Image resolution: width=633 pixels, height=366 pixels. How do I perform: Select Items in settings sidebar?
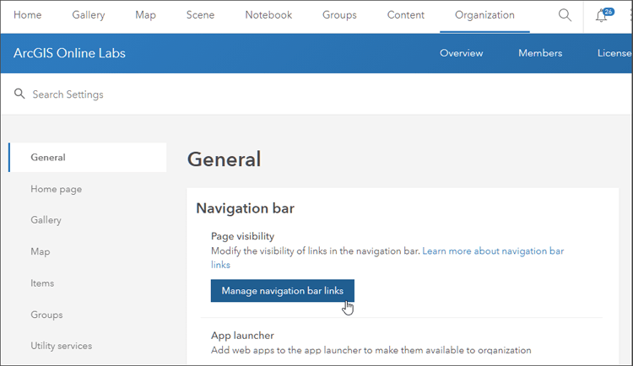[42, 283]
